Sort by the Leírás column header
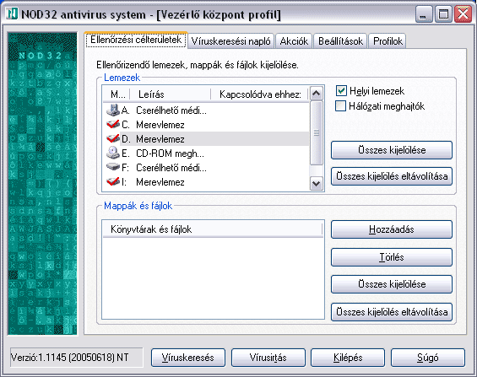This screenshot has height=377, width=477. 171,94
